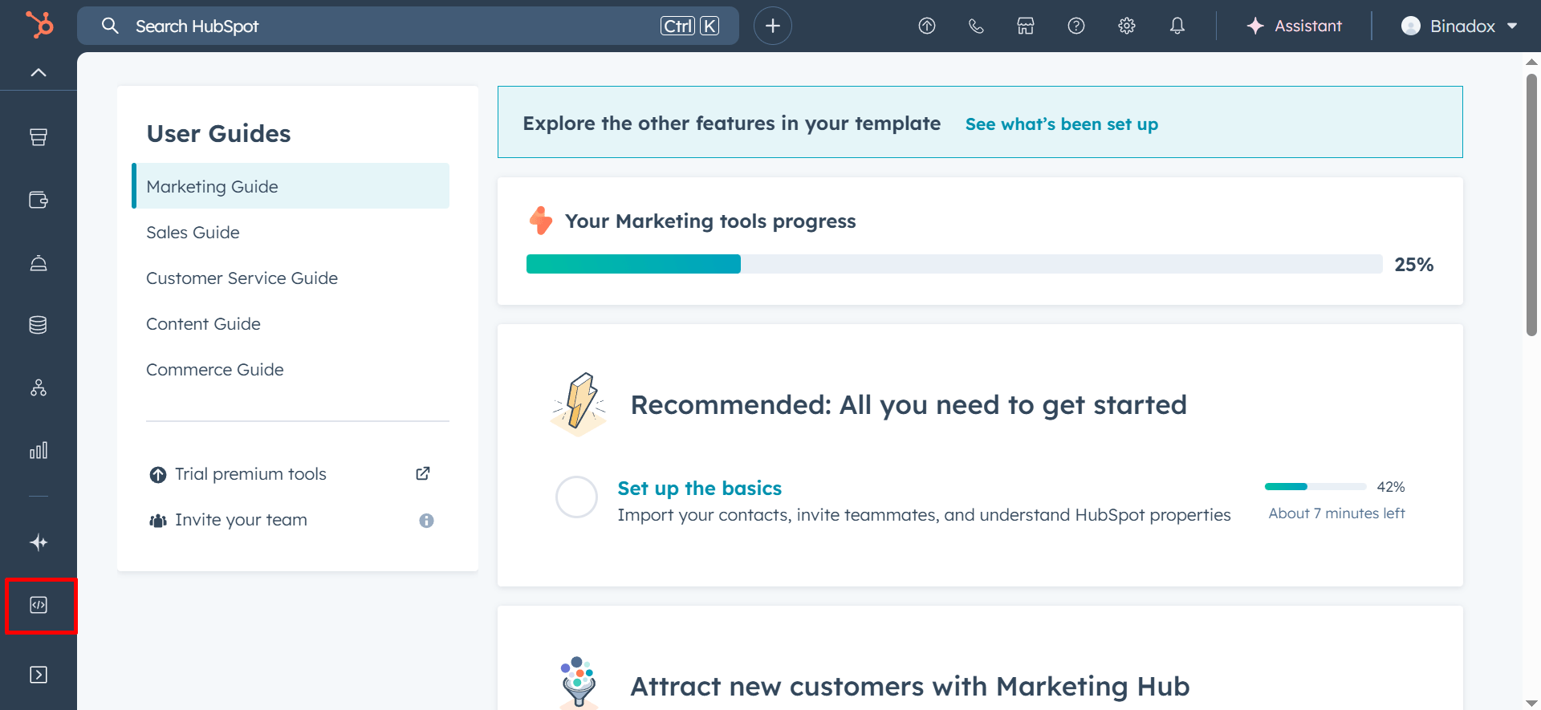Click the upgrade arrow icon in top bar
The height and width of the screenshot is (710, 1541).
[926, 26]
